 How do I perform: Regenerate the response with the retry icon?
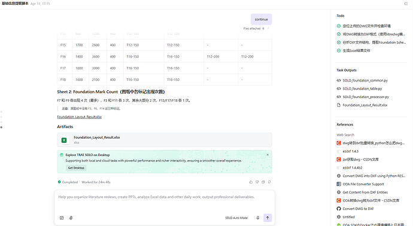[269, 182]
